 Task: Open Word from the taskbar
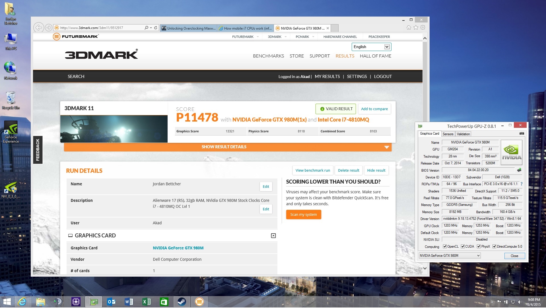click(x=129, y=302)
